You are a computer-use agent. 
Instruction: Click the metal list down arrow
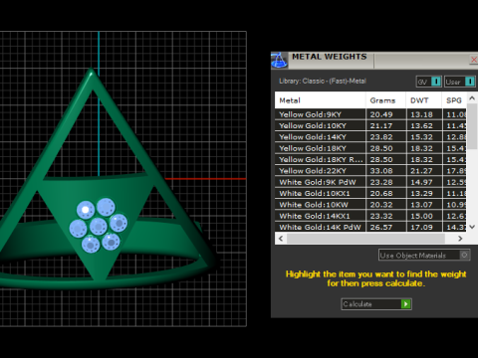pyautogui.click(x=472, y=227)
